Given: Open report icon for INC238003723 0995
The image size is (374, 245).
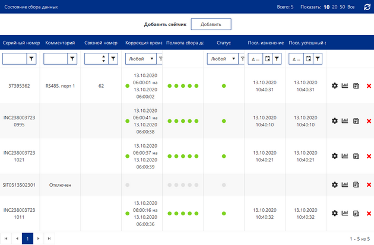Looking at the screenshot, I should [356, 121].
